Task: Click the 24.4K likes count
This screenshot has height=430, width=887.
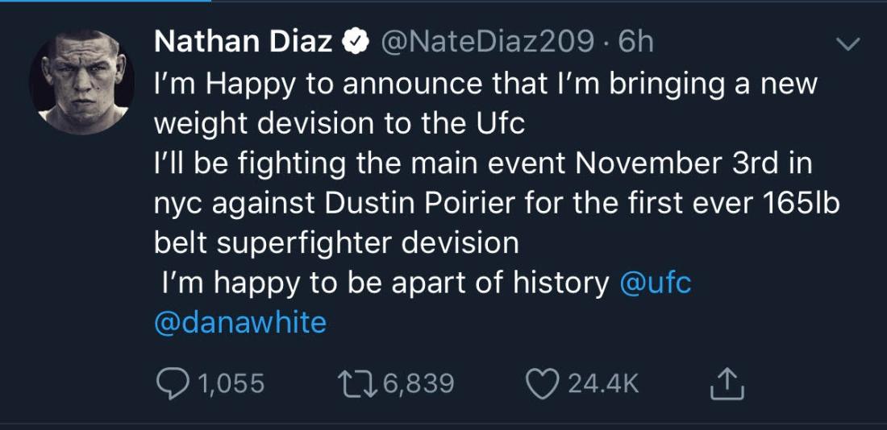Action: coord(603,384)
